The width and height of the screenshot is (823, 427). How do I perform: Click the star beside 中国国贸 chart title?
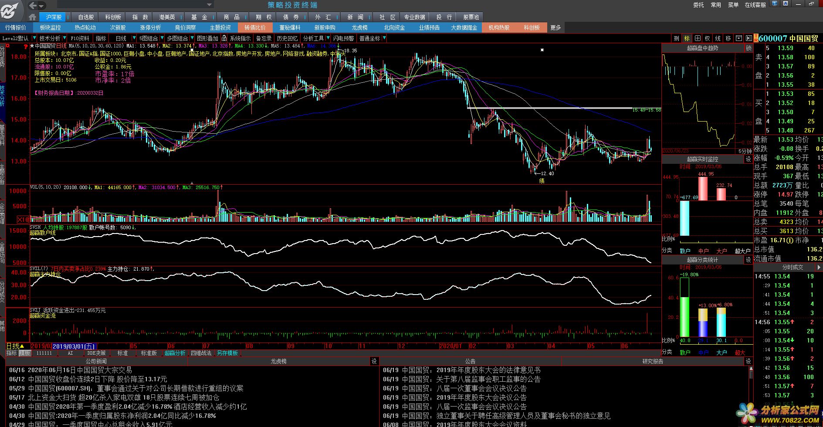(32, 46)
